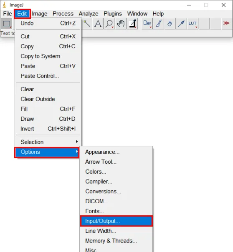Select the Scrolling hand tool
This screenshot has height=252, width=233.
(121, 24)
